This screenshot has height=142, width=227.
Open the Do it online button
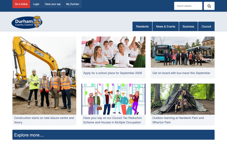[21, 4]
